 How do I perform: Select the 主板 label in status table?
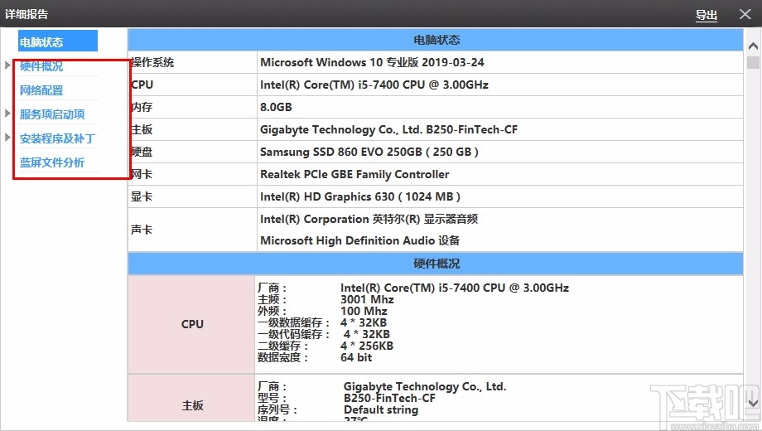pos(142,129)
